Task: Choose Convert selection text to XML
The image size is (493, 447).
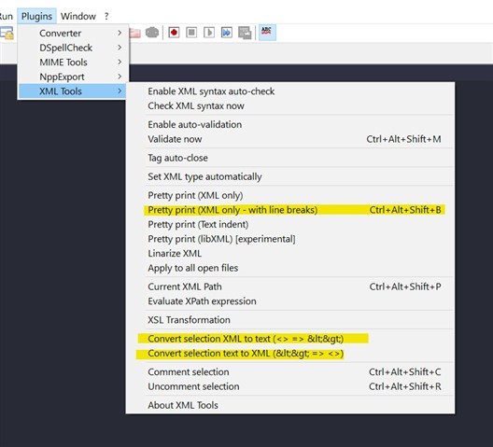Action: (x=289, y=354)
